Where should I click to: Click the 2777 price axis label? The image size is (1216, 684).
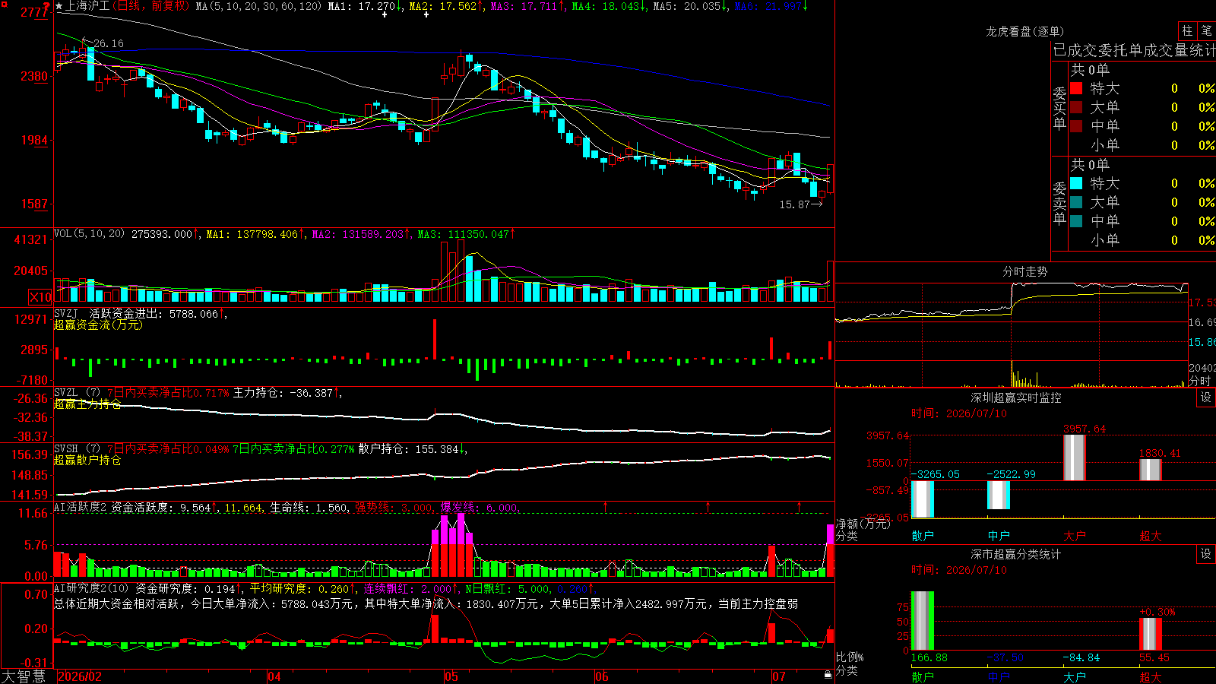click(34, 11)
